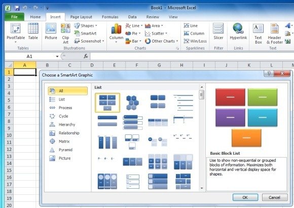Click the Undo icon in the title bar

24,8
